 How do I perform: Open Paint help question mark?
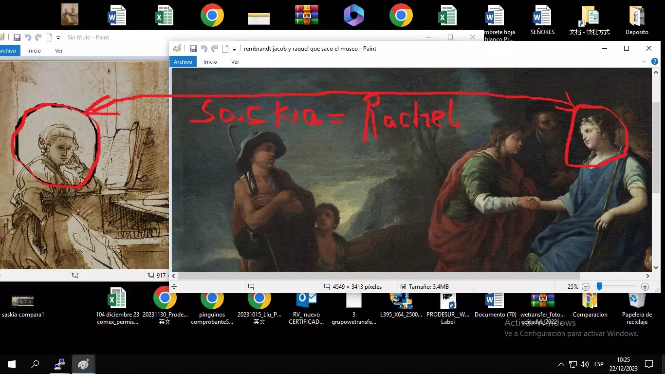pos(654,62)
